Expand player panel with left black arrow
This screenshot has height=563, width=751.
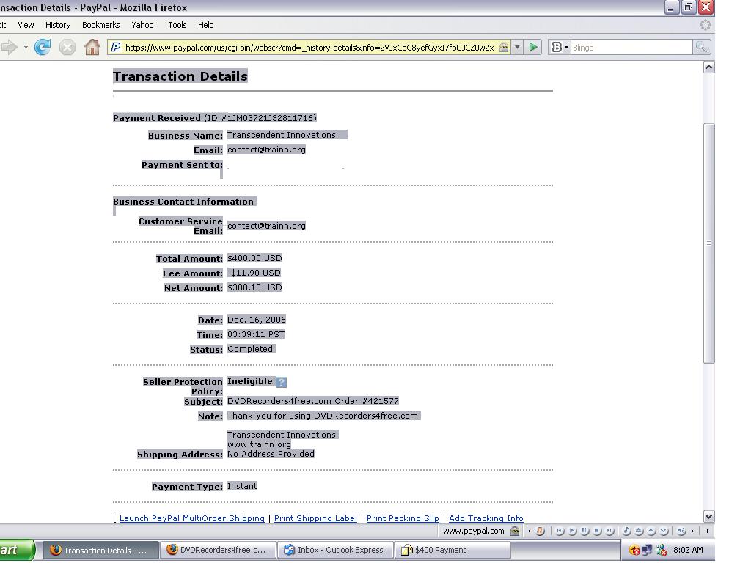[530, 531]
